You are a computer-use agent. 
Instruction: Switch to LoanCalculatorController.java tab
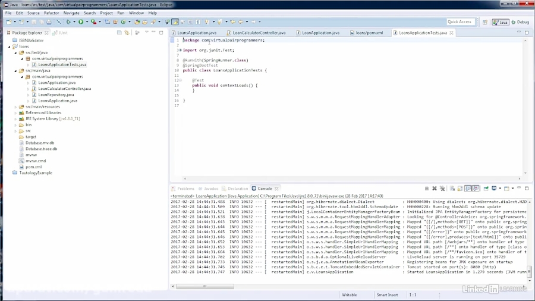point(259,33)
